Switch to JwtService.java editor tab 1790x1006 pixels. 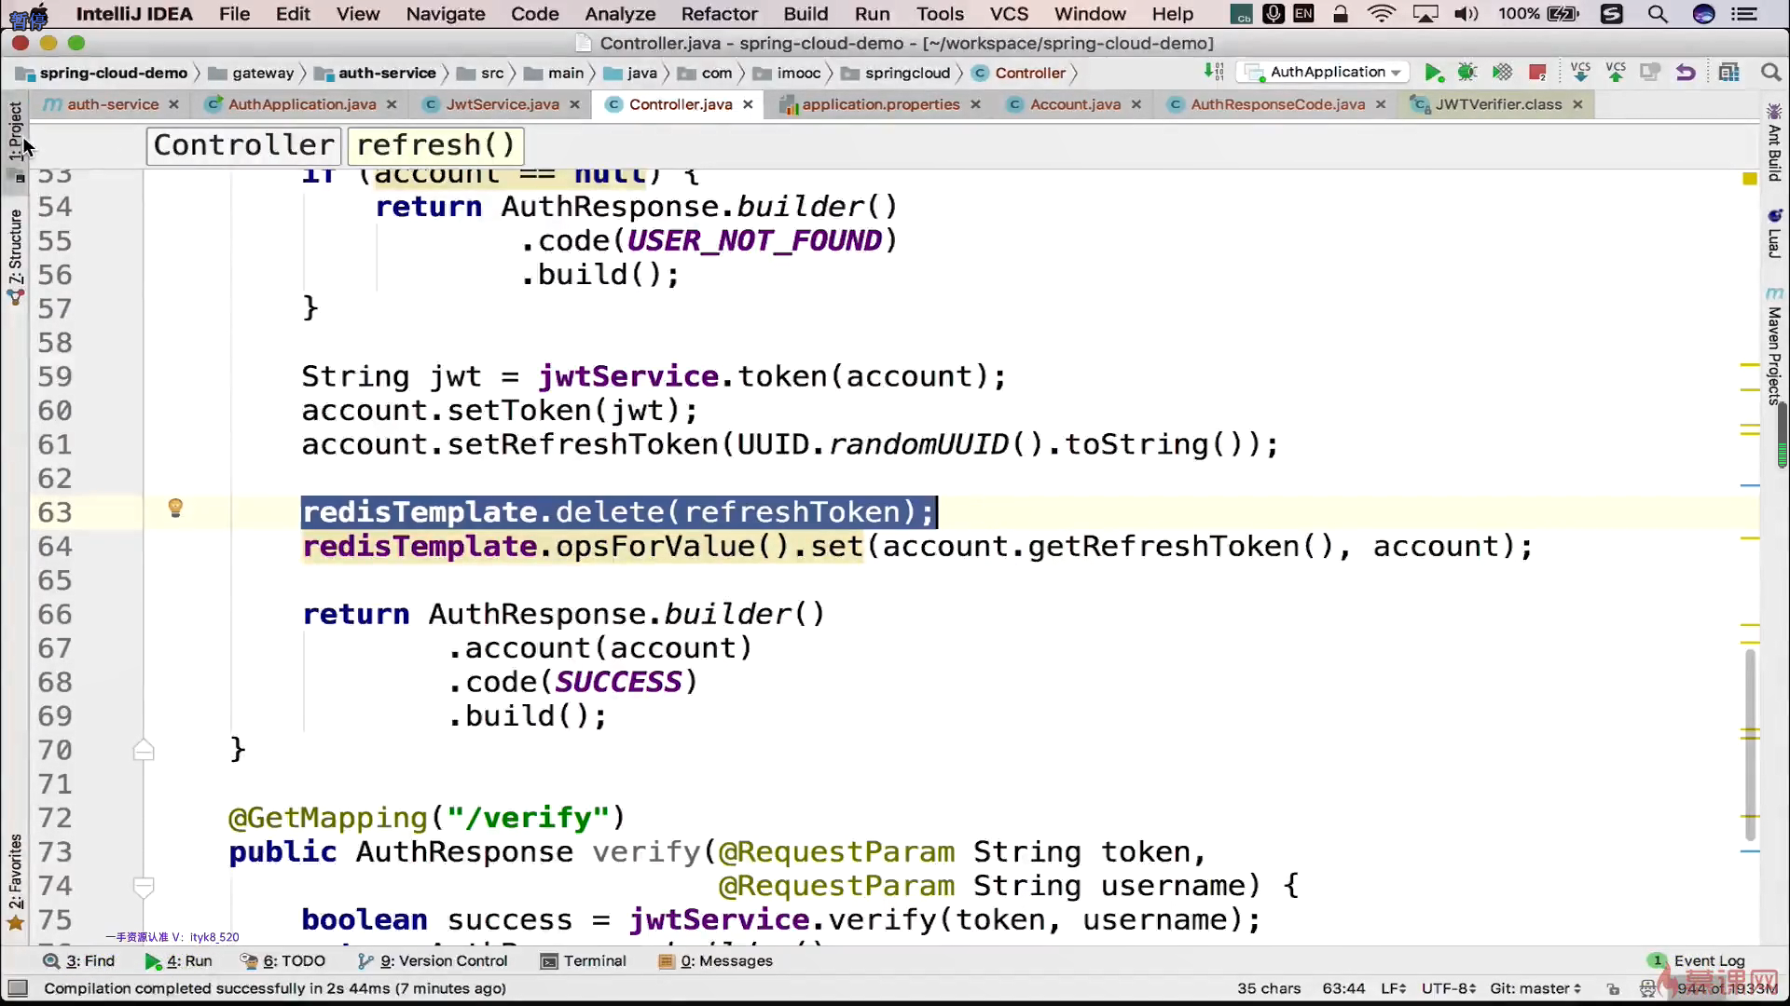(502, 104)
